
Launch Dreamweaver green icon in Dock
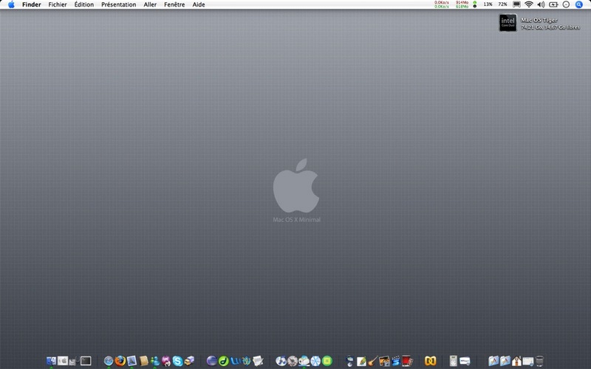223,361
